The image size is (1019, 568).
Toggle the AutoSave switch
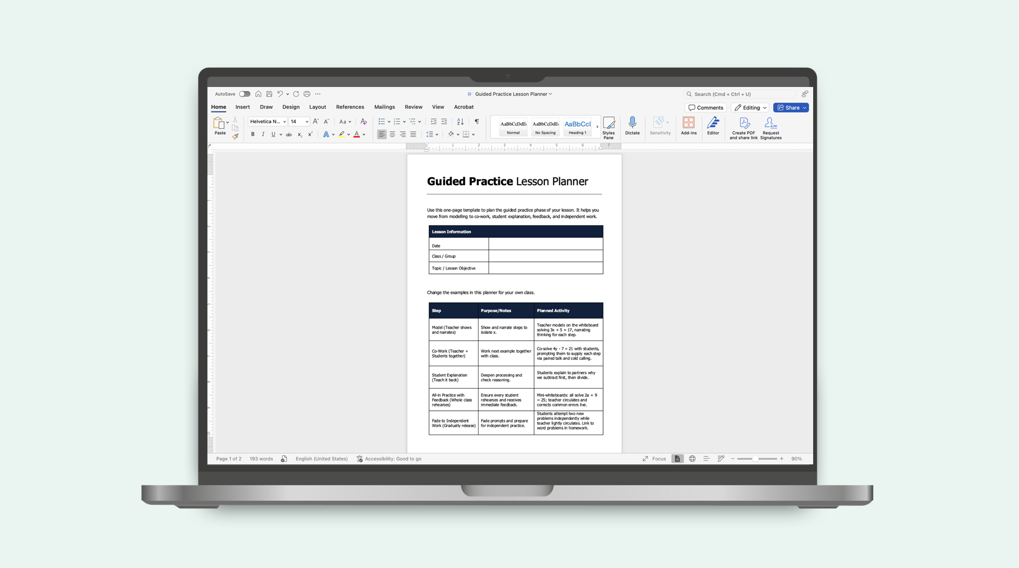tap(245, 94)
